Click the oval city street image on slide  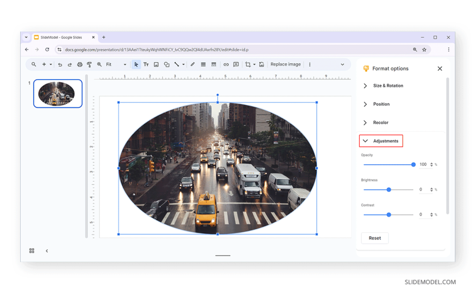click(217, 169)
